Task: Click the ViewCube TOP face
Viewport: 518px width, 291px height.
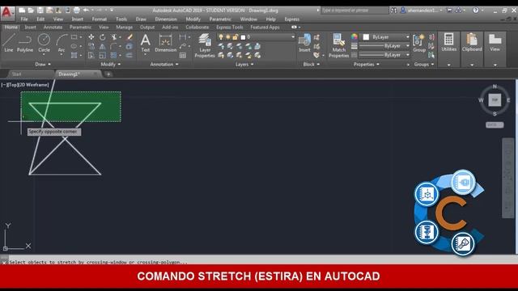Action: (495, 99)
